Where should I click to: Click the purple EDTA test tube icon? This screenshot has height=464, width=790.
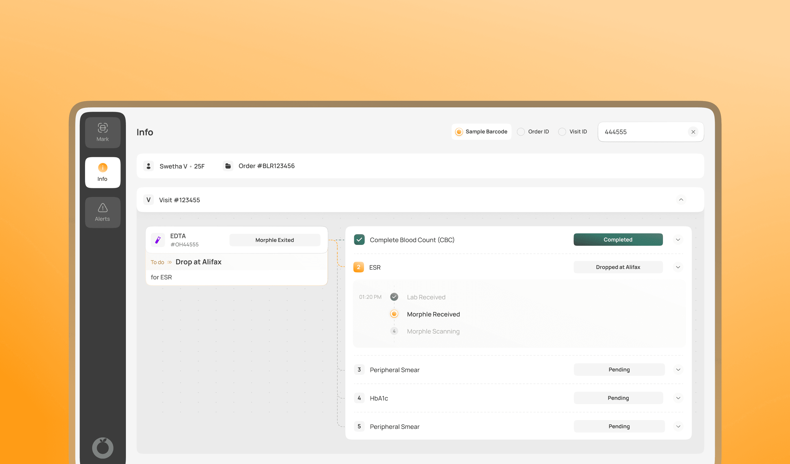(158, 240)
